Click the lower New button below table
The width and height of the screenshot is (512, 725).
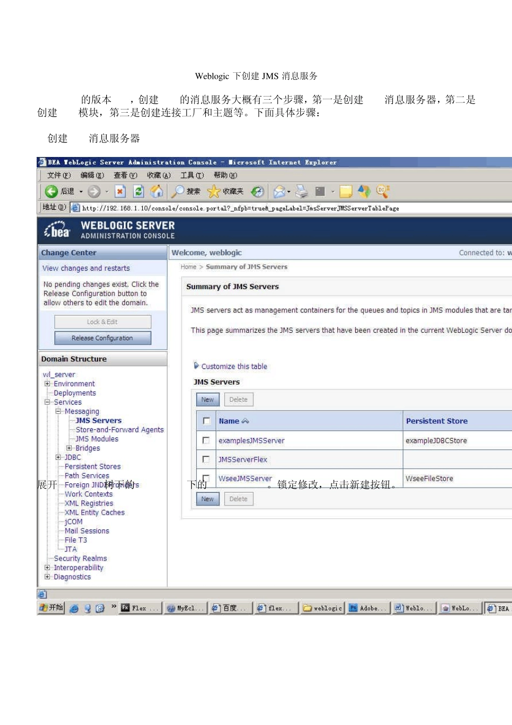(207, 499)
